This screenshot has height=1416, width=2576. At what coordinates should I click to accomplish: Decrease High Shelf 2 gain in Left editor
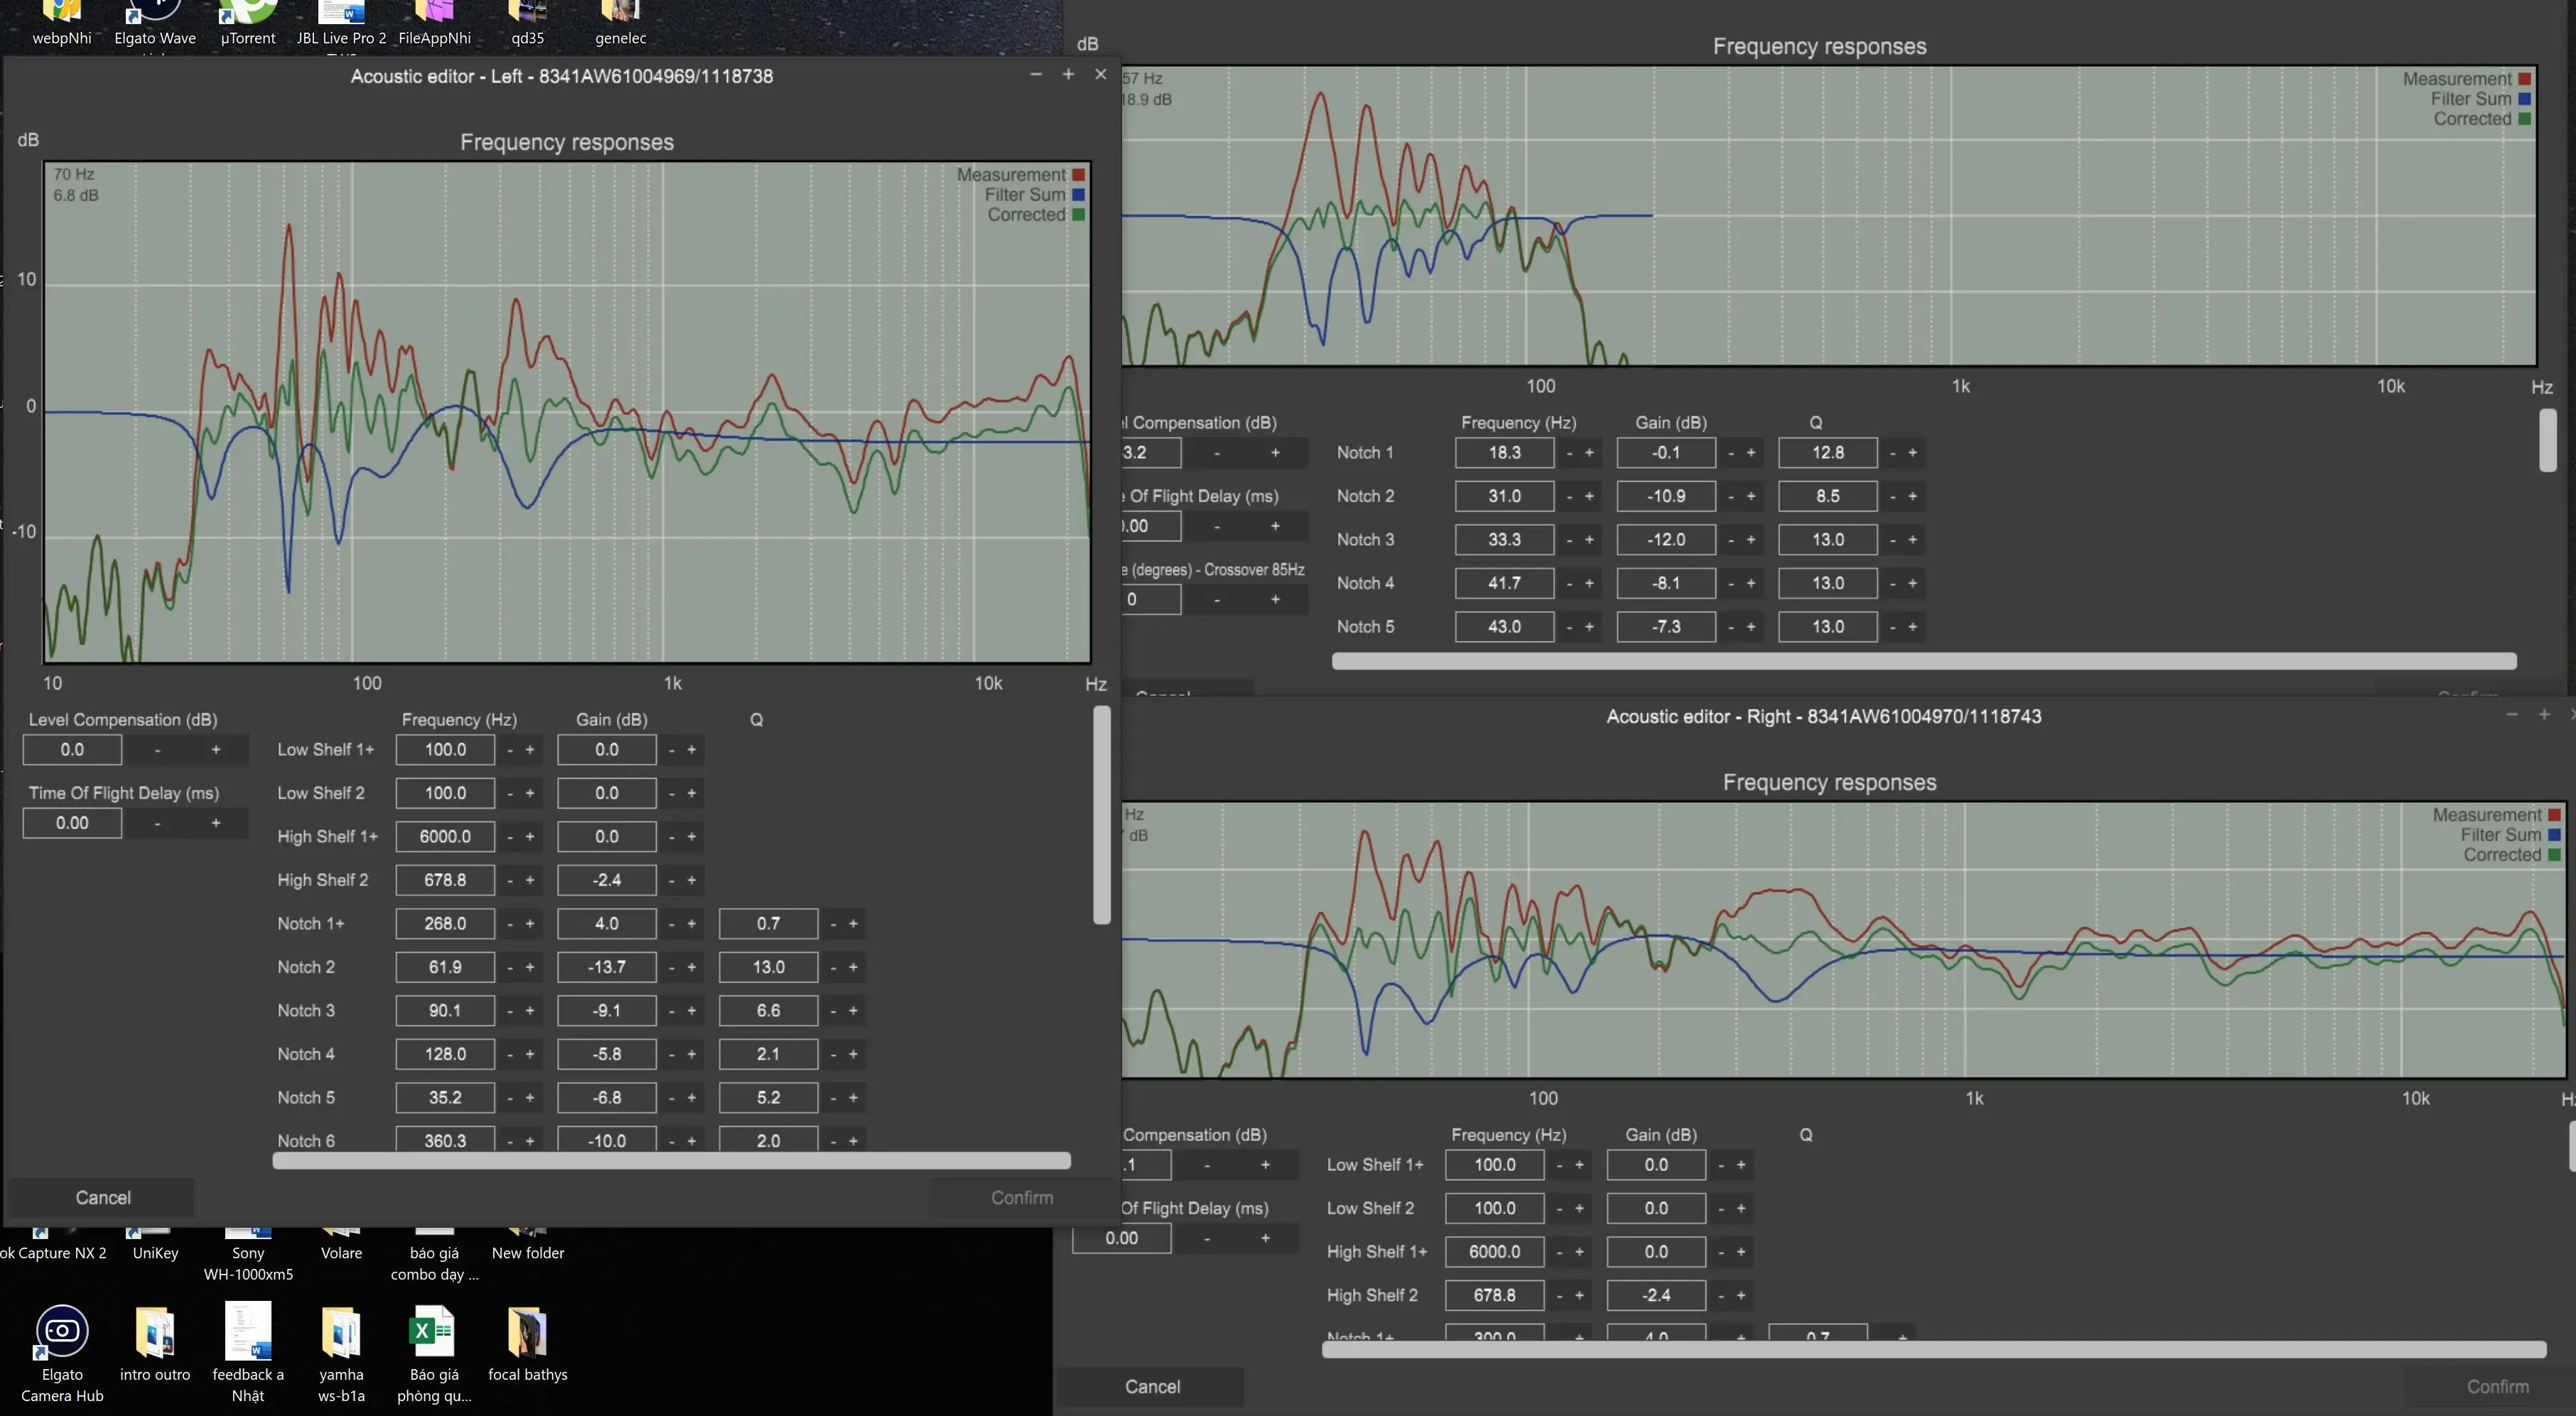click(671, 880)
